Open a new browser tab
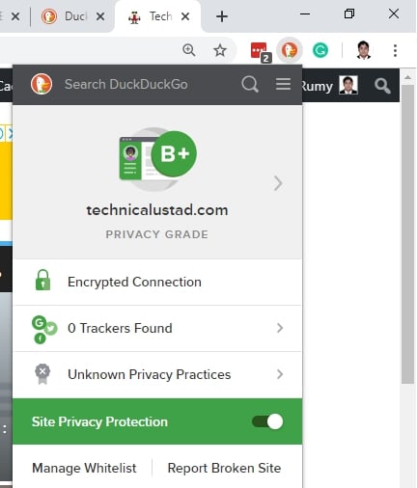This screenshot has width=417, height=488. point(222,16)
